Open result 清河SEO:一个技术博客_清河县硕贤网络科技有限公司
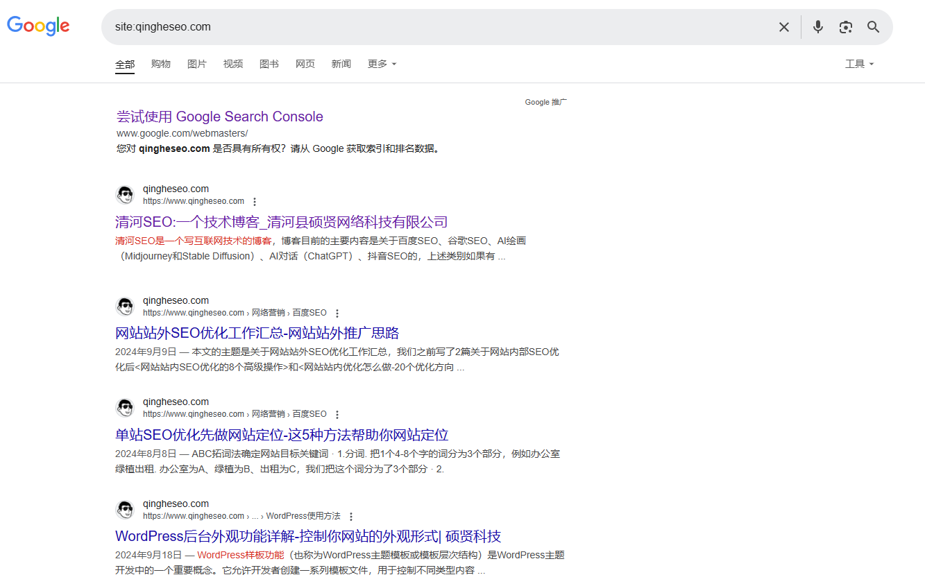Screen dimensions: 925x584 click(282, 222)
